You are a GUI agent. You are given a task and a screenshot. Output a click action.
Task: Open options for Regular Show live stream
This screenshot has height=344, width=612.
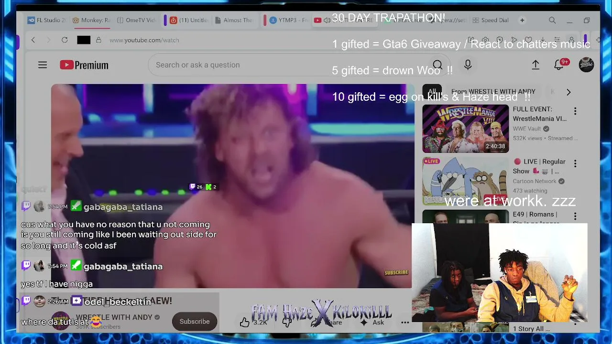tap(575, 164)
